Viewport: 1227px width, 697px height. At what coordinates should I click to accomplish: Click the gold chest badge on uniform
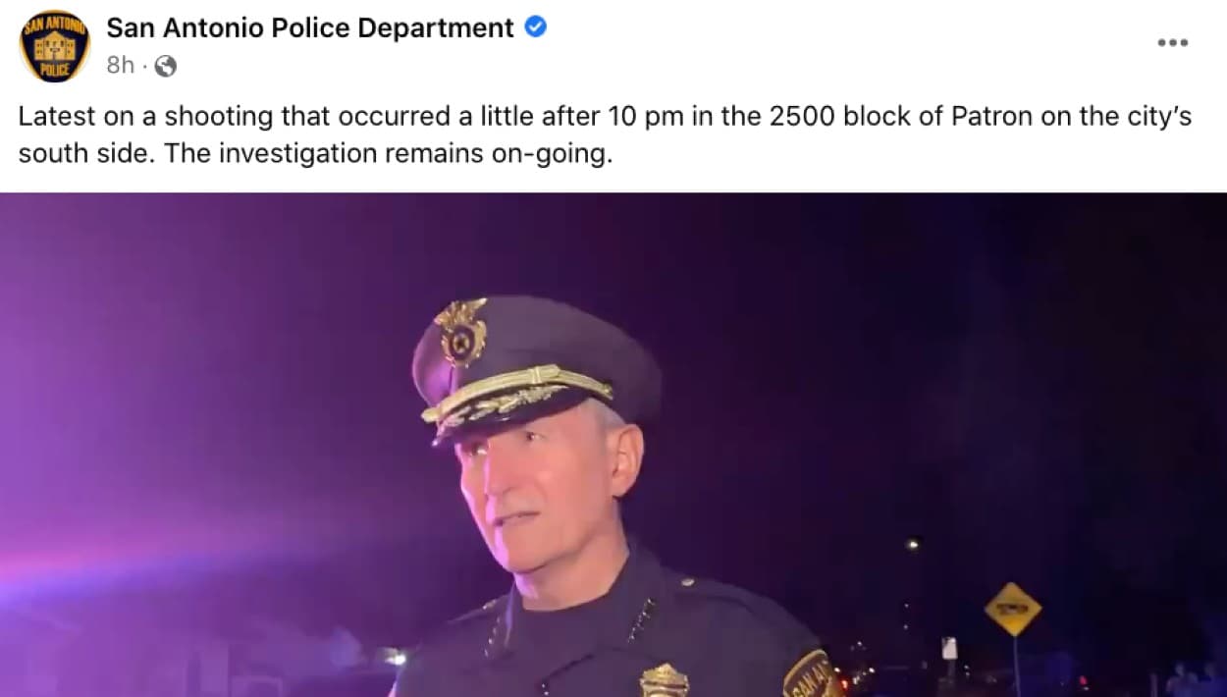pos(665,679)
